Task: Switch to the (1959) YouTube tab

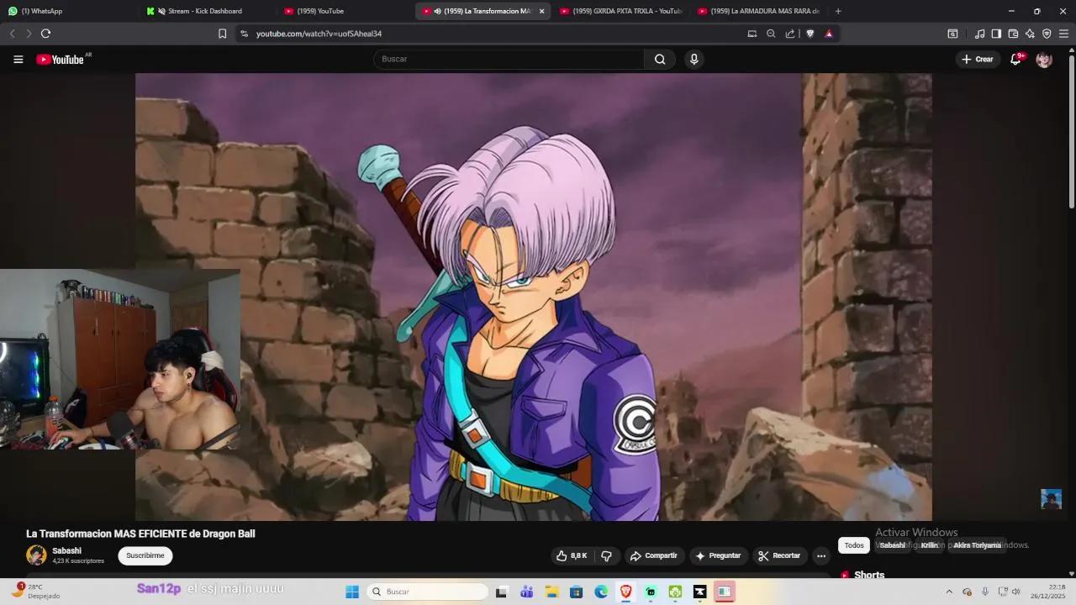Action: (x=345, y=11)
